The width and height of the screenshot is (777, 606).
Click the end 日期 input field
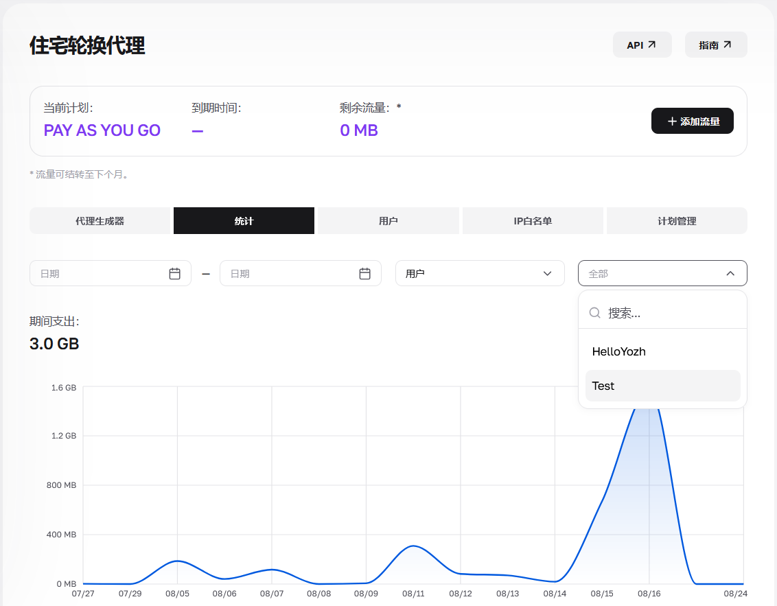click(300, 274)
